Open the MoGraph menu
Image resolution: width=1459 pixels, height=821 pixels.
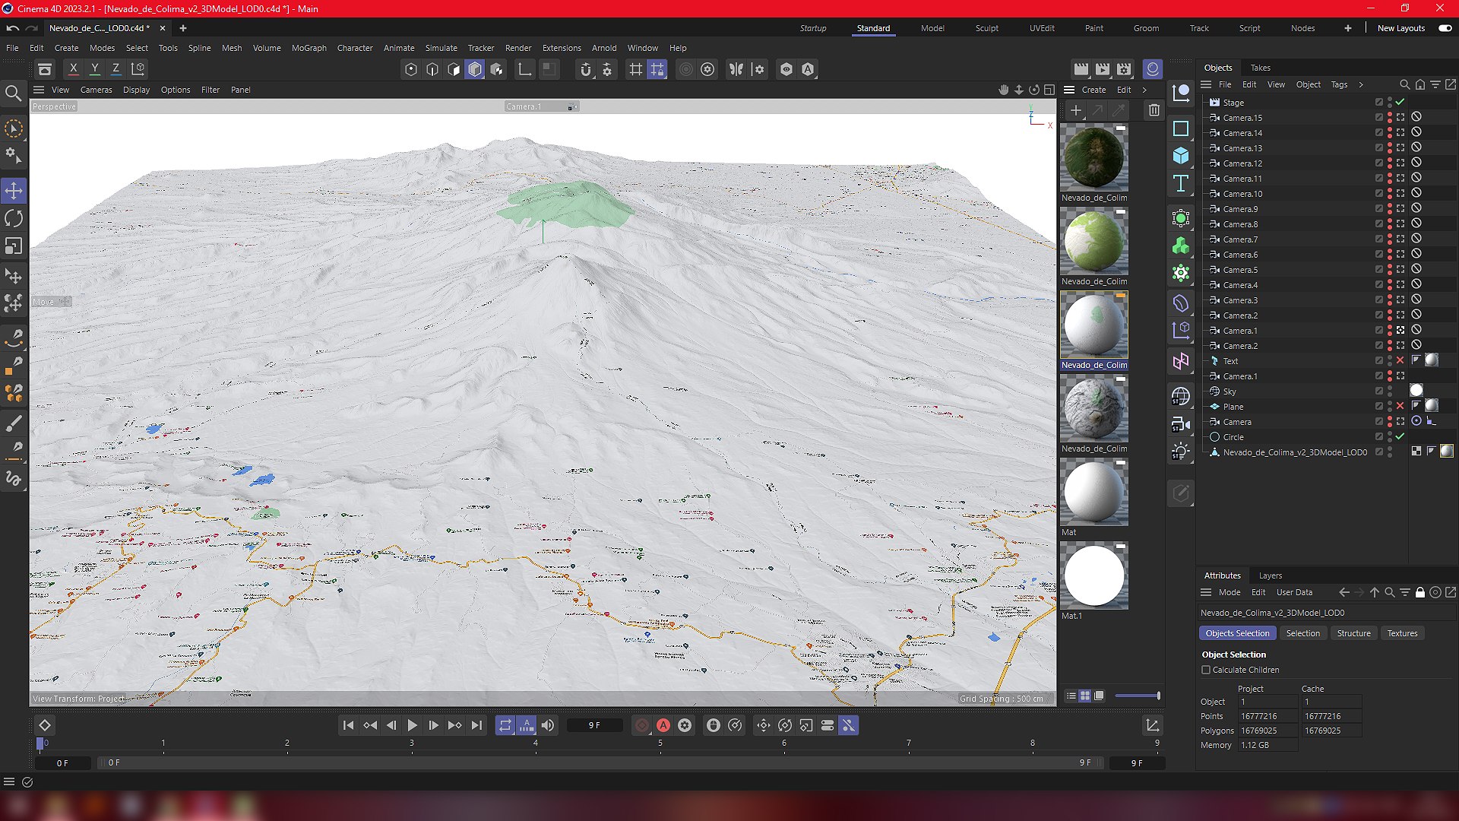point(309,48)
